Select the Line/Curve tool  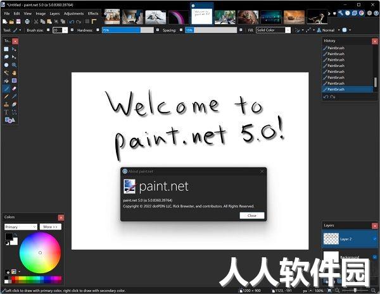(15, 113)
